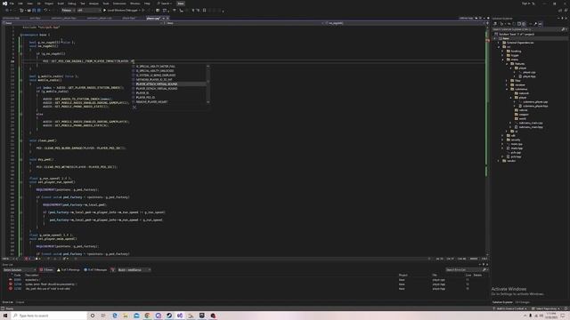
Task: Collapse the features folder
Action: click(x=507, y=64)
